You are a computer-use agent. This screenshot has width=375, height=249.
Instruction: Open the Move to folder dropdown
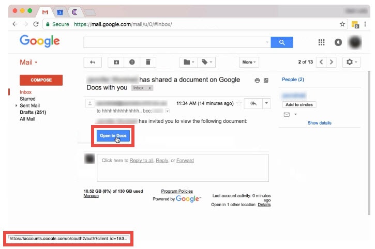point(189,62)
